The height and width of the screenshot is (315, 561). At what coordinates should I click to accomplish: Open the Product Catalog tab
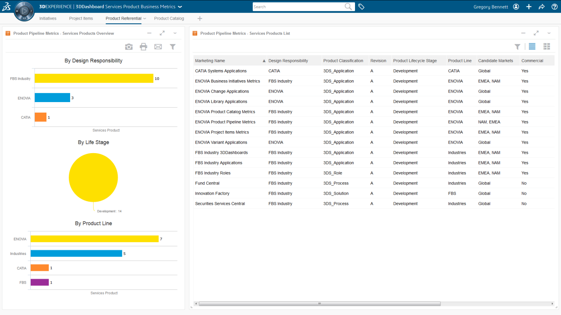169,19
